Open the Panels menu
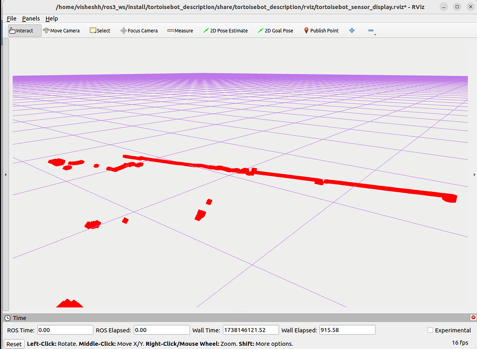This screenshot has width=477, height=349. [x=31, y=18]
